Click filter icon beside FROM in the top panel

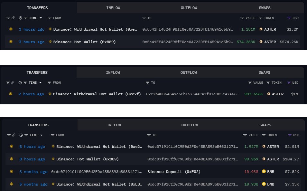tap(50, 18)
